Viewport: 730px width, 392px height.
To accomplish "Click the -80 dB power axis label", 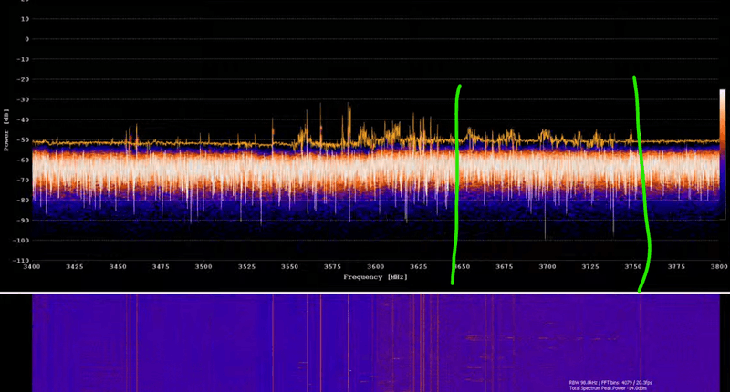I will coord(23,200).
